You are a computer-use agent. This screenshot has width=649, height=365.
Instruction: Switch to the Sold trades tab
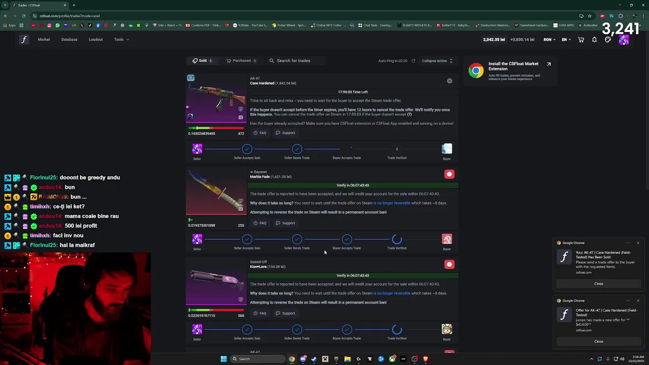(202, 61)
